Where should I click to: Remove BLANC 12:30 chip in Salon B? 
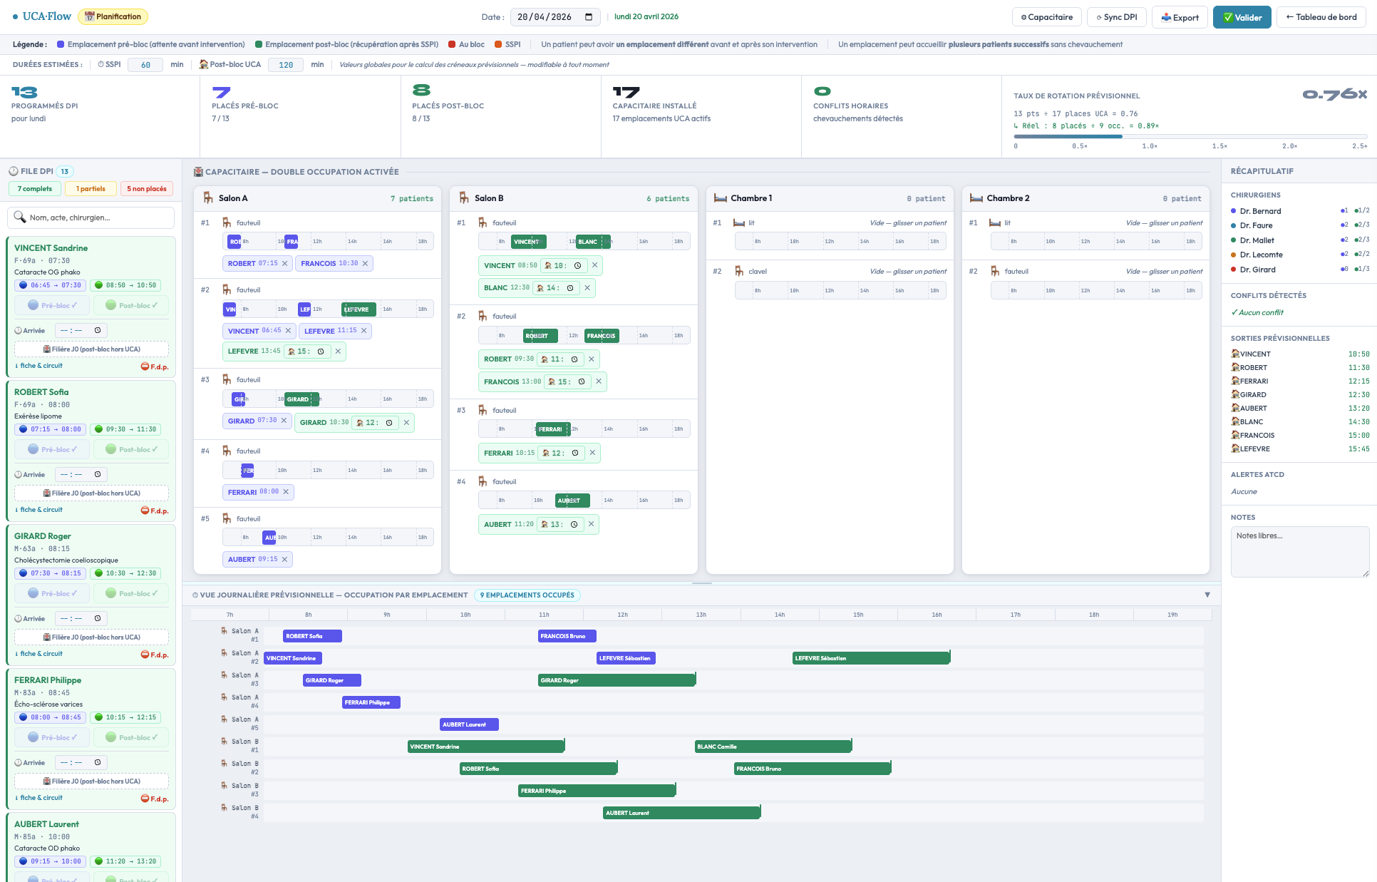coord(587,288)
